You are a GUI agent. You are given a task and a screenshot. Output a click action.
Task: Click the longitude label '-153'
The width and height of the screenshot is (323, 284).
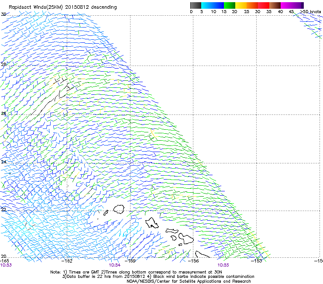[257, 261]
